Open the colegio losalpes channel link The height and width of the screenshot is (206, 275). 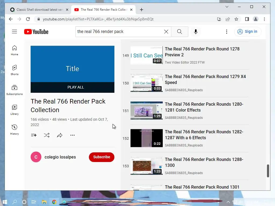(x=60, y=157)
